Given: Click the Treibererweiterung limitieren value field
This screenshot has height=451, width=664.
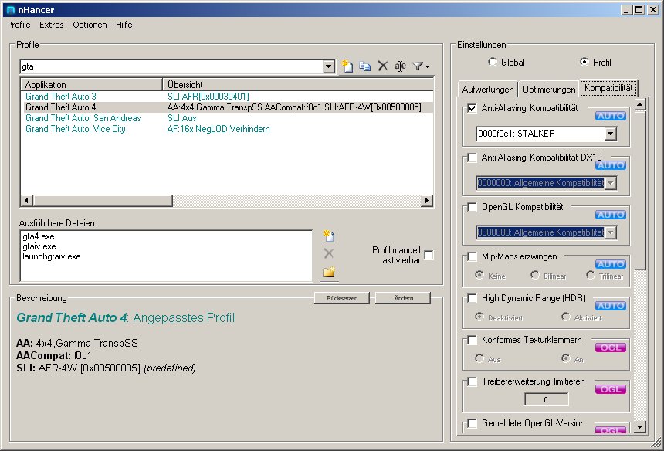Looking at the screenshot, I should point(547,399).
